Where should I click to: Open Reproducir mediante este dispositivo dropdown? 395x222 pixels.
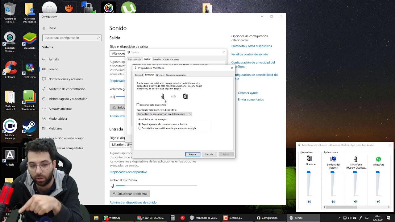(164, 114)
